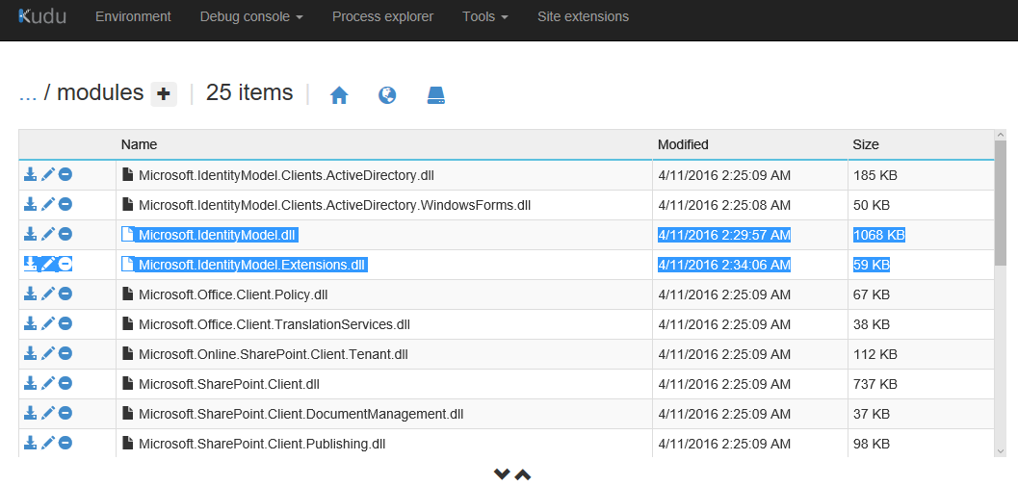Click the file list scrollbar down arrow
The image size is (1018, 486).
[x=1002, y=450]
